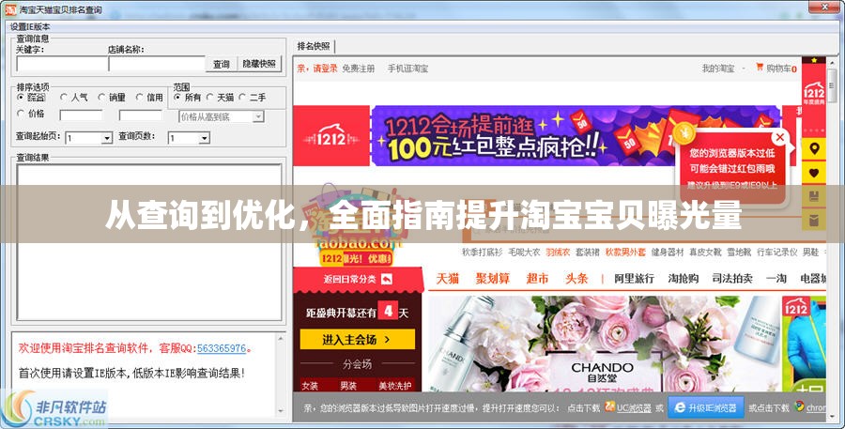Open the 阿里旅行 navigation link
This screenshot has width=845, height=429.
[x=635, y=279]
